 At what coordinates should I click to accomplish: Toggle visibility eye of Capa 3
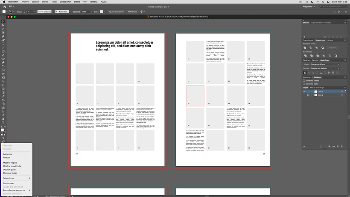coord(304,91)
